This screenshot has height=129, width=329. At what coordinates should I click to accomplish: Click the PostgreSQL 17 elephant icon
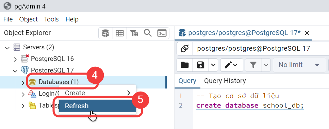click(x=24, y=70)
